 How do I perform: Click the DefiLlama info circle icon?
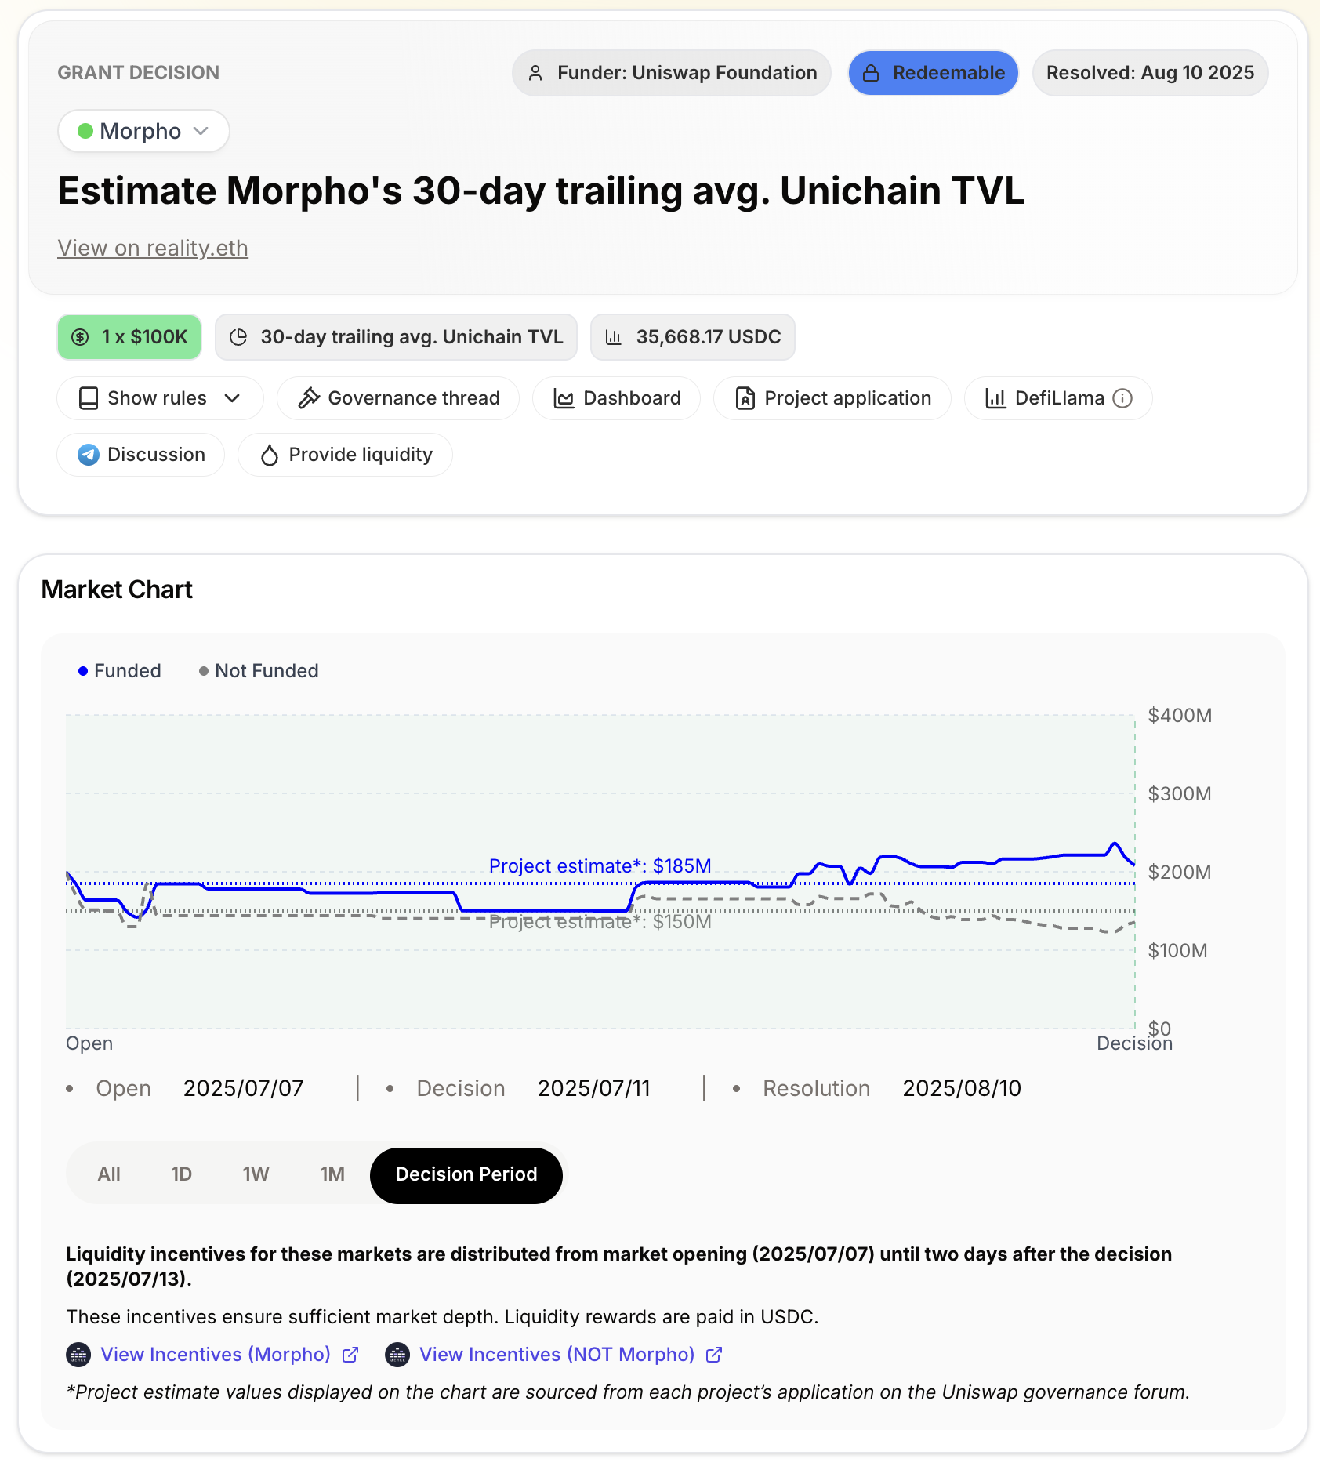pyautogui.click(x=1122, y=399)
